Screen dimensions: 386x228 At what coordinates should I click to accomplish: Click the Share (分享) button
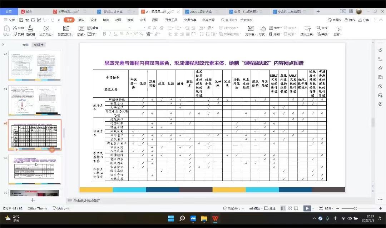364,20
